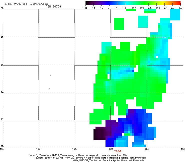185x162 pixels.
Task: Click longitude axis label 159
Action: 110,149
